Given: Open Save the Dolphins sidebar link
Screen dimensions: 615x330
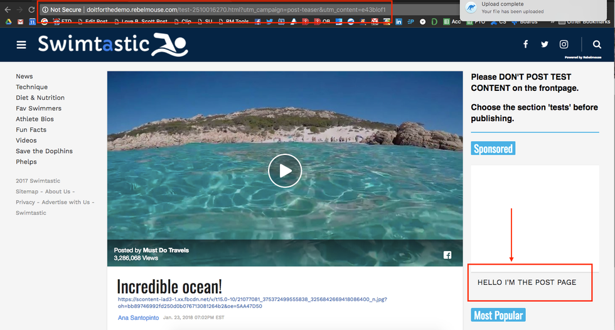Looking at the screenshot, I should [44, 151].
